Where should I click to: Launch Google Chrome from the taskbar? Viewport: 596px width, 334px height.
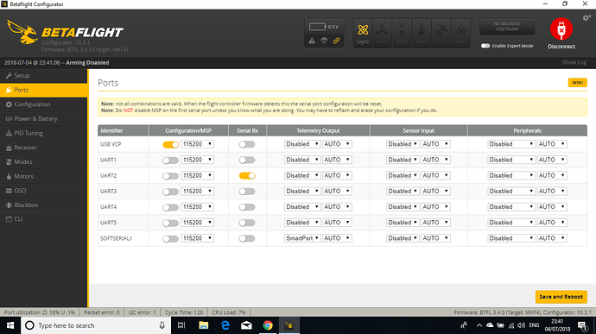coord(268,325)
